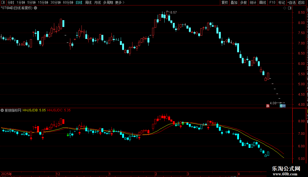Select the 1分钟 period

21,2
